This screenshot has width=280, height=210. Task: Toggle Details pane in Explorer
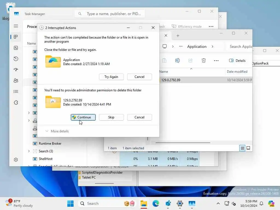coord(237,60)
